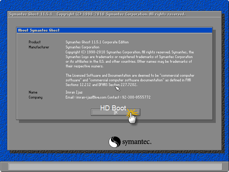This screenshot has height=172, width=229.
Task: Click the 'Name' label
Action: 33,92
